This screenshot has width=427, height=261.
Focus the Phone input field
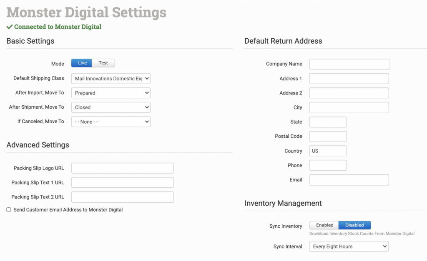coord(328,165)
